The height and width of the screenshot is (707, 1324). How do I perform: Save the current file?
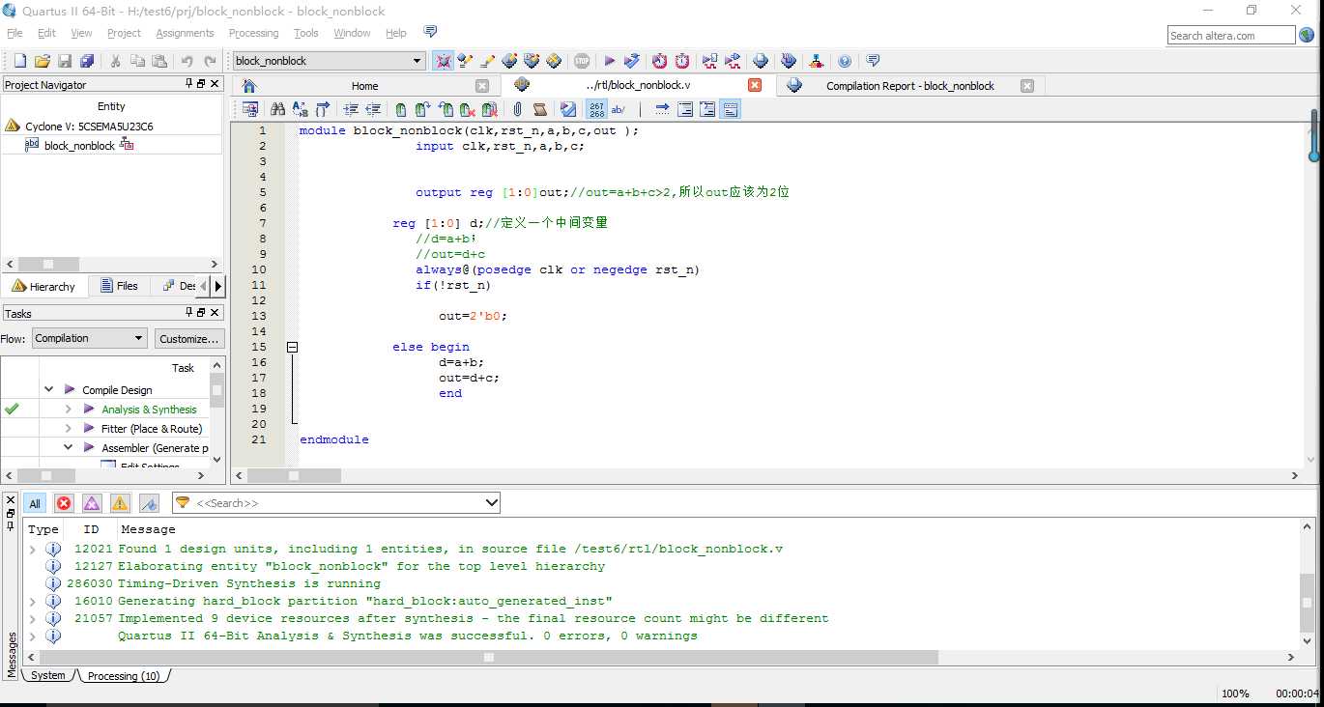[65, 61]
